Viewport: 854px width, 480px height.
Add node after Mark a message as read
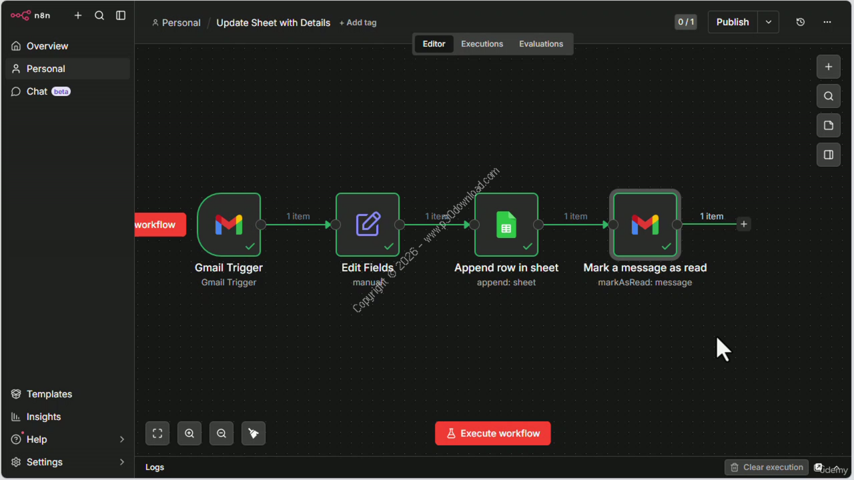coord(744,224)
